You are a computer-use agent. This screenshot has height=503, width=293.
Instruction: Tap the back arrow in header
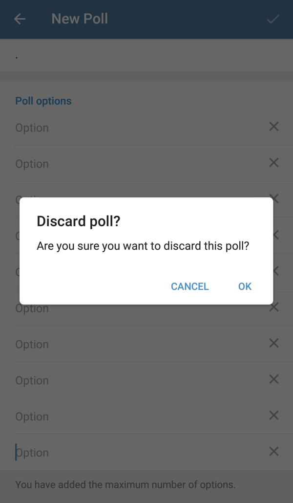(20, 19)
